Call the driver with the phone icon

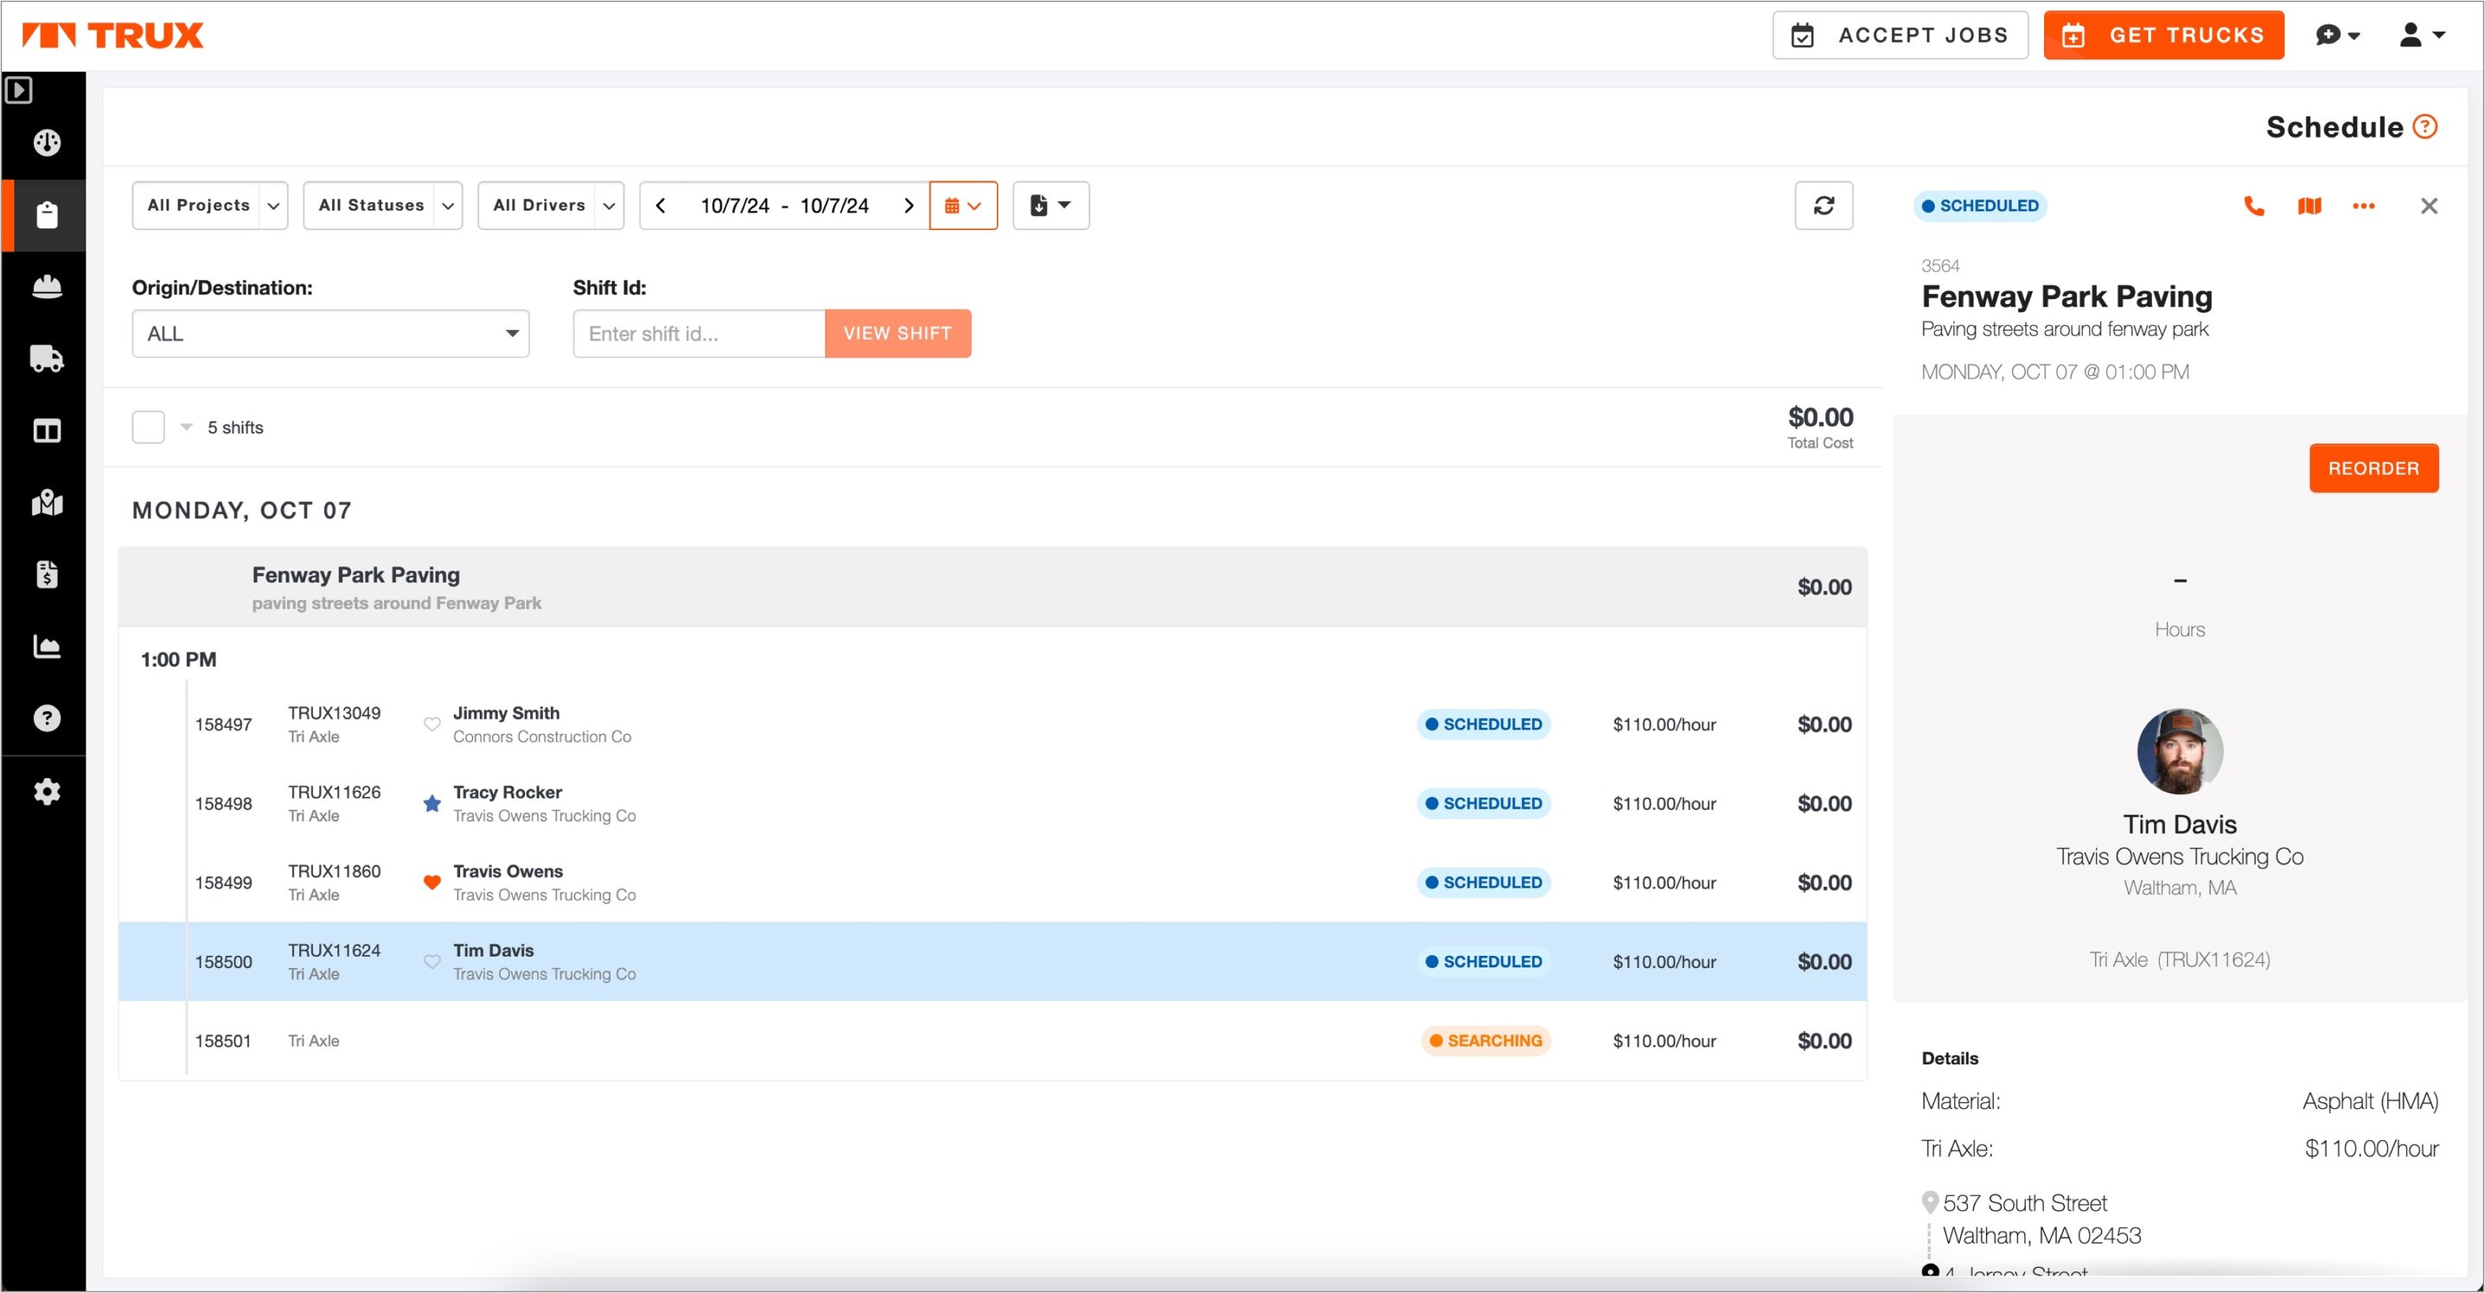pos(2253,206)
